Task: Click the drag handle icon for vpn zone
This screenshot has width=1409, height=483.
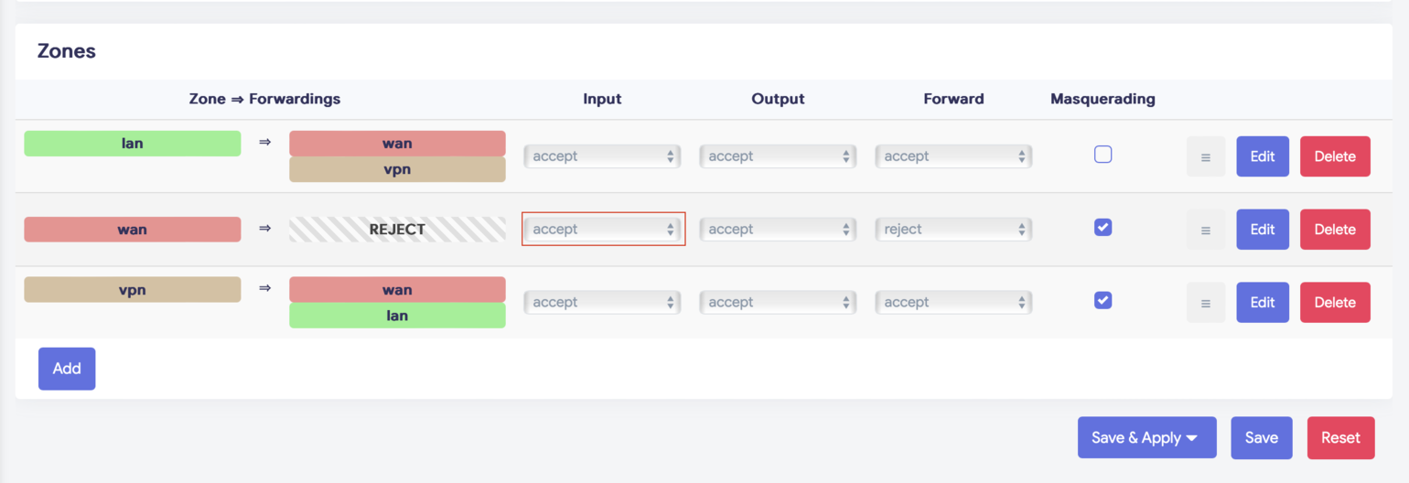Action: pyautogui.click(x=1205, y=303)
